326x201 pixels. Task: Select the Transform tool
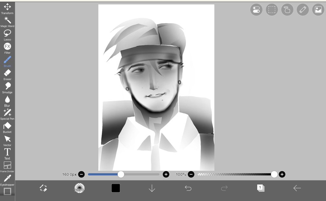click(7, 9)
